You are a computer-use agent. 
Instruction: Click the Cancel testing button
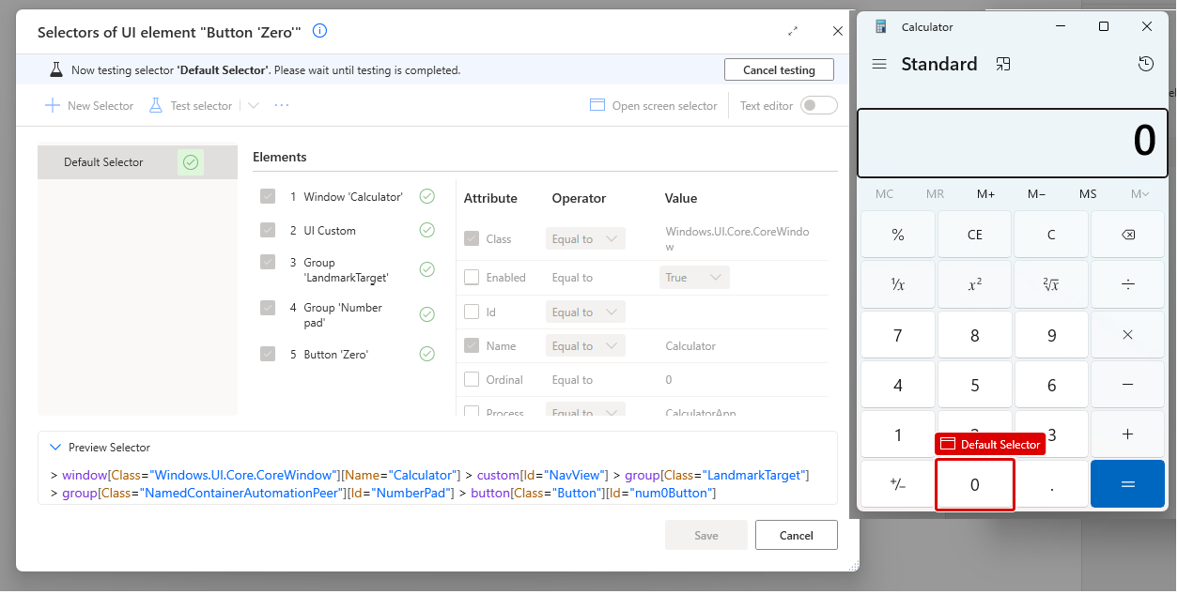[779, 70]
